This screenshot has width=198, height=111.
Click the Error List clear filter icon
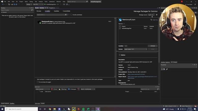79,89
